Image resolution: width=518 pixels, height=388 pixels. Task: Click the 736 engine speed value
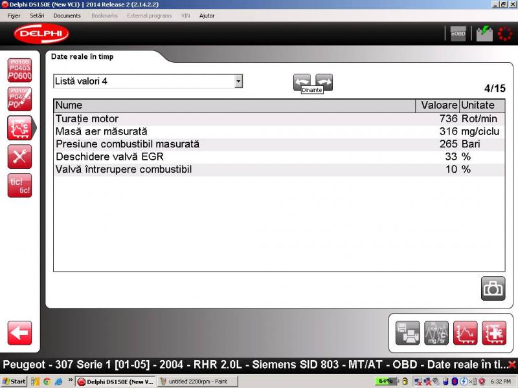pos(448,119)
